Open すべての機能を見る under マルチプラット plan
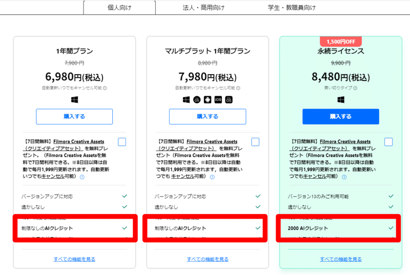 pos(208,259)
